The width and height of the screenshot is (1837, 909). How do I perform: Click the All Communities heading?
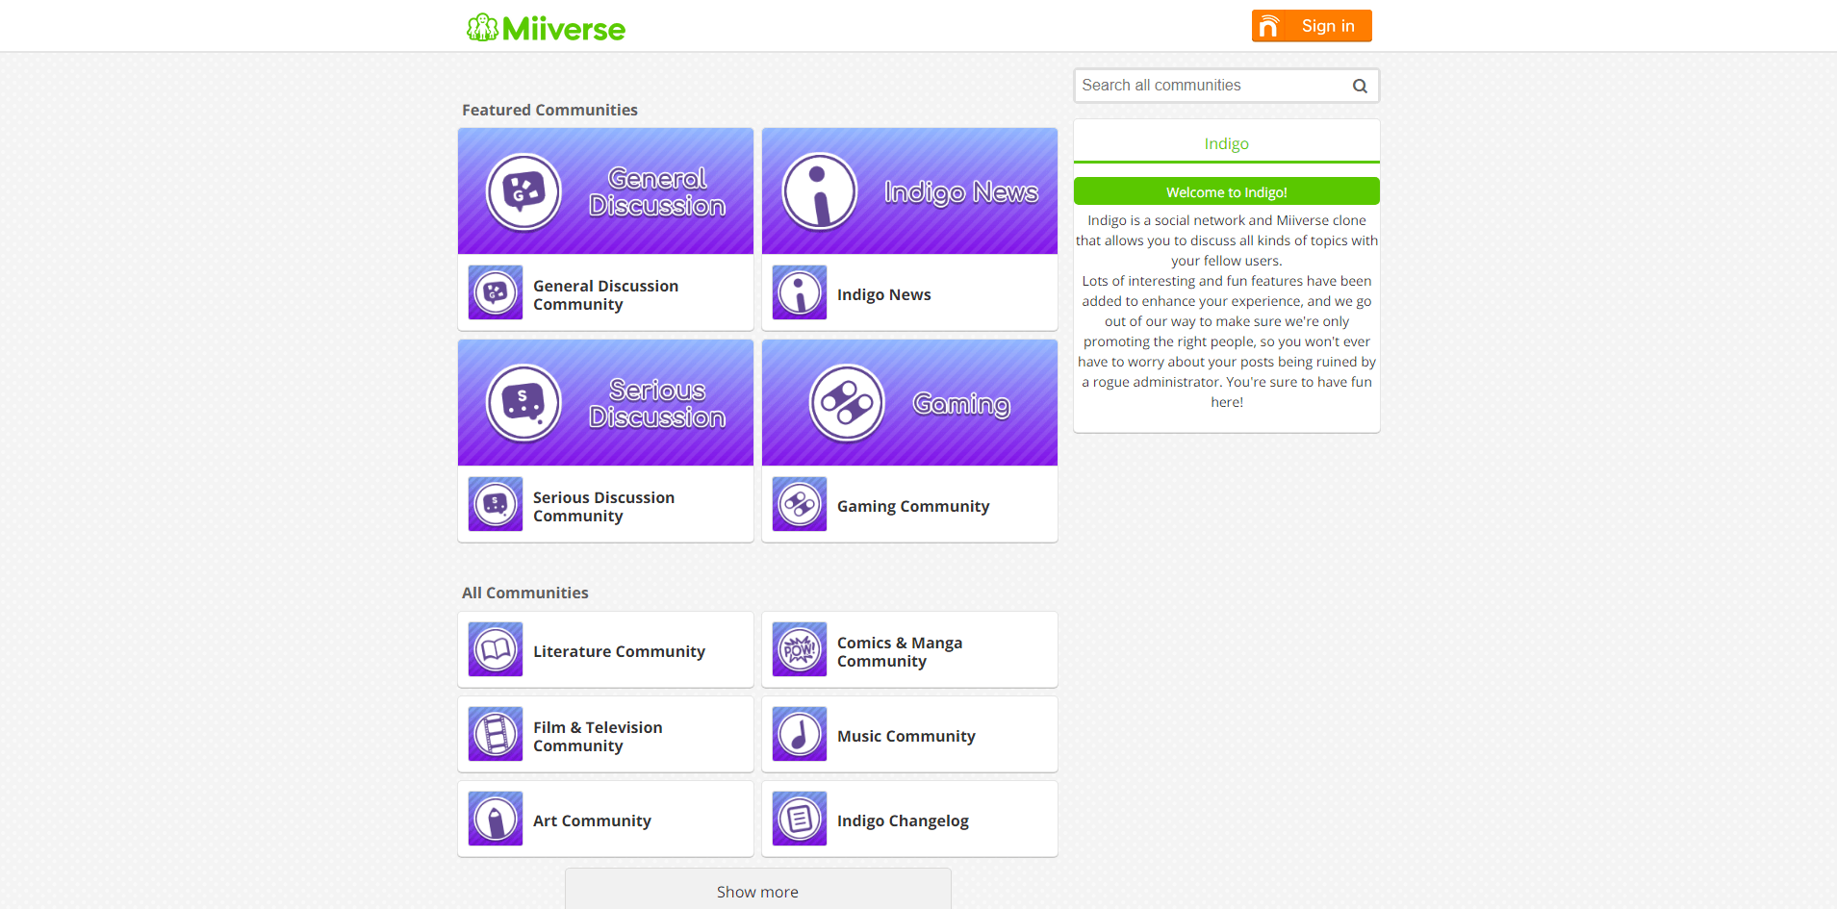coord(525,593)
